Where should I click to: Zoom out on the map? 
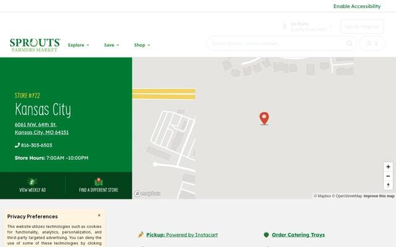click(x=388, y=176)
